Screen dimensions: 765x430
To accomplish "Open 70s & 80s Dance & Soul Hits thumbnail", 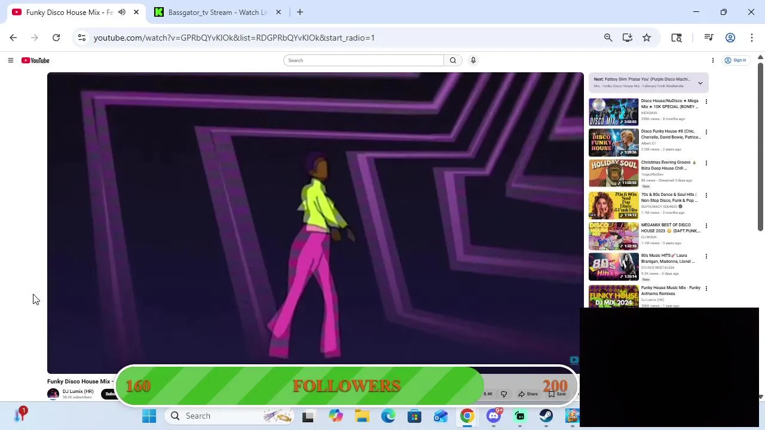I will click(613, 205).
